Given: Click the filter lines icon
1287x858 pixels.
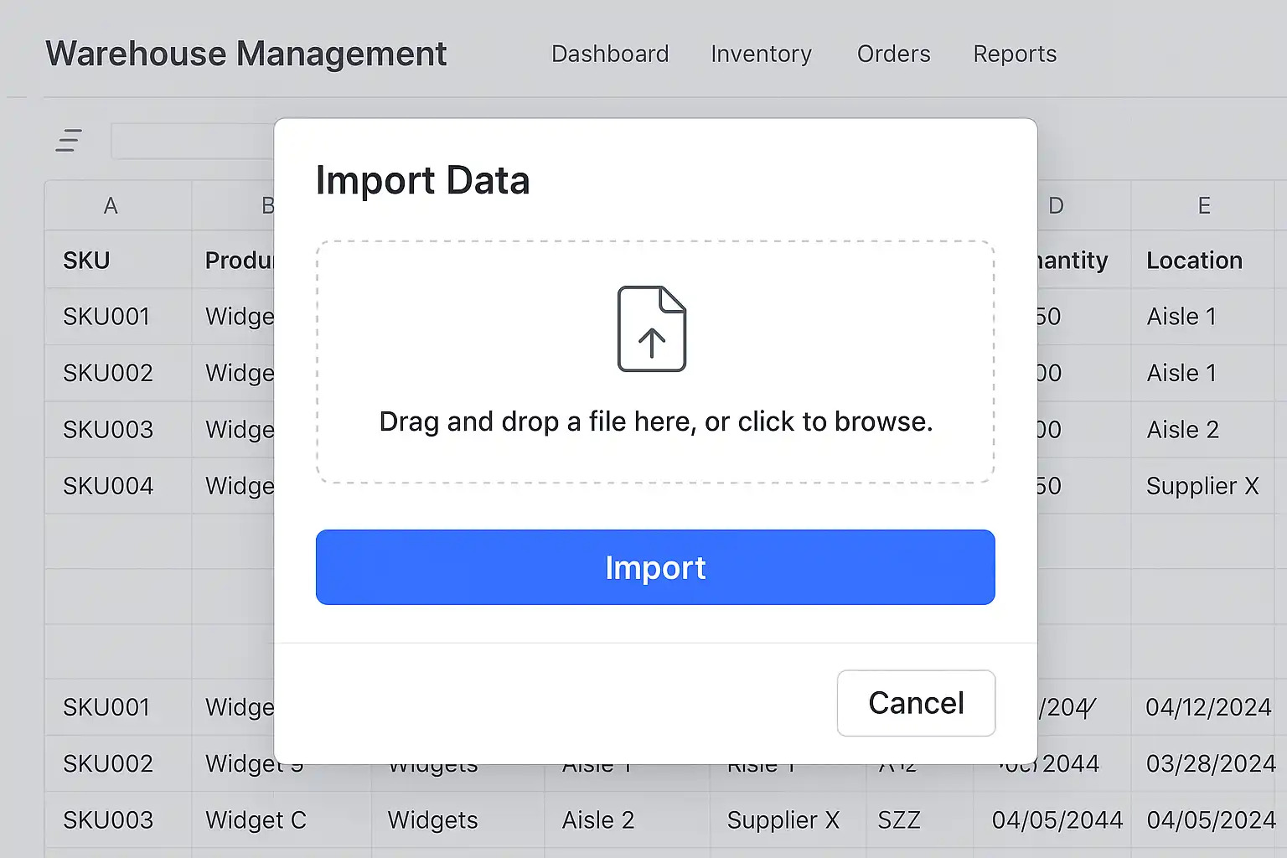Looking at the screenshot, I should (69, 140).
